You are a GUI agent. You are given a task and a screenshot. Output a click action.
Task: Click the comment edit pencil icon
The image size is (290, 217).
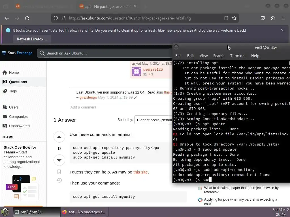(x=136, y=97)
